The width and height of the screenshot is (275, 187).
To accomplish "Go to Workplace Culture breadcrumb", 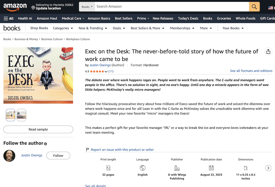I will click(78, 39).
